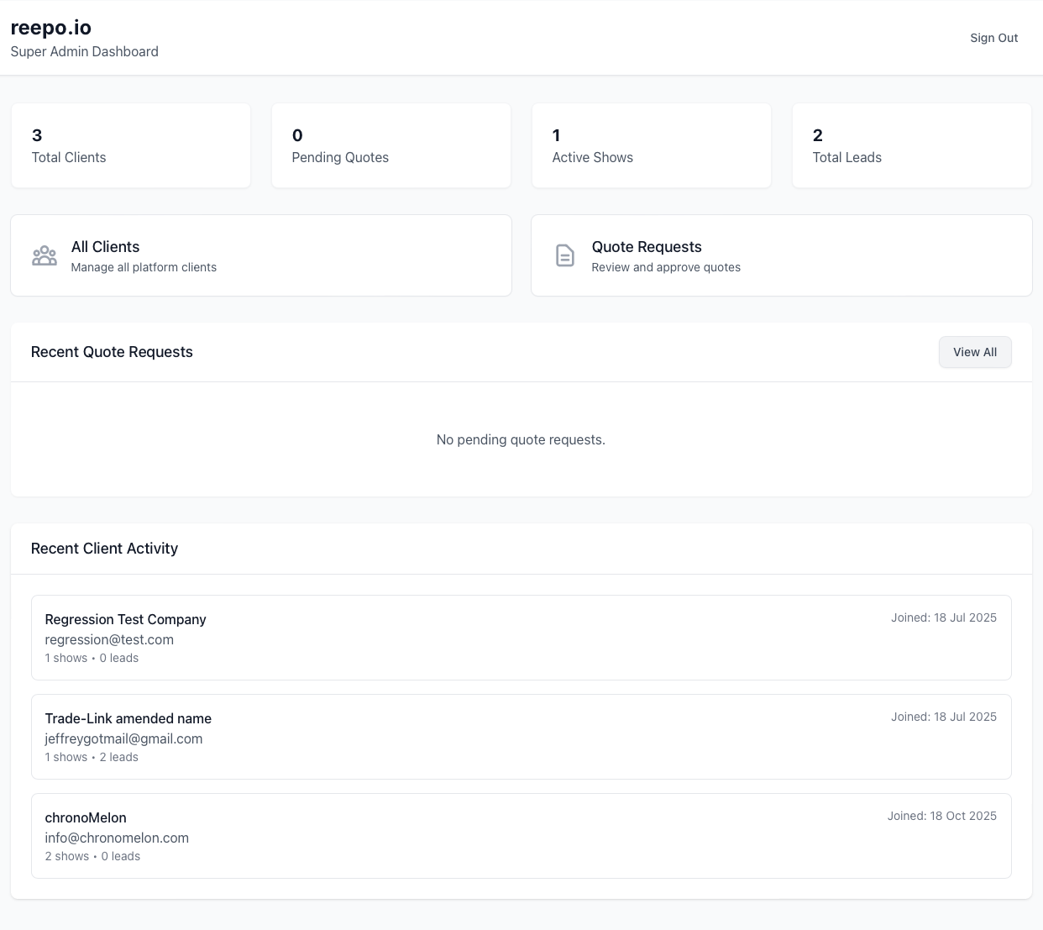Image resolution: width=1043 pixels, height=930 pixels.
Task: Click "No pending quote requests." message
Action: tap(521, 439)
